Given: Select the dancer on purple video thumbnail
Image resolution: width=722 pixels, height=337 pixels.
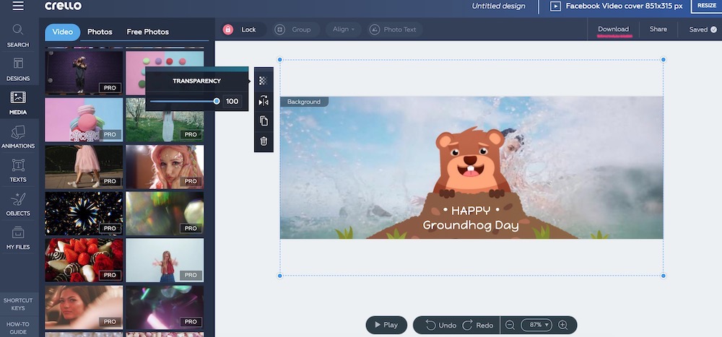Looking at the screenshot, I should tap(84, 73).
